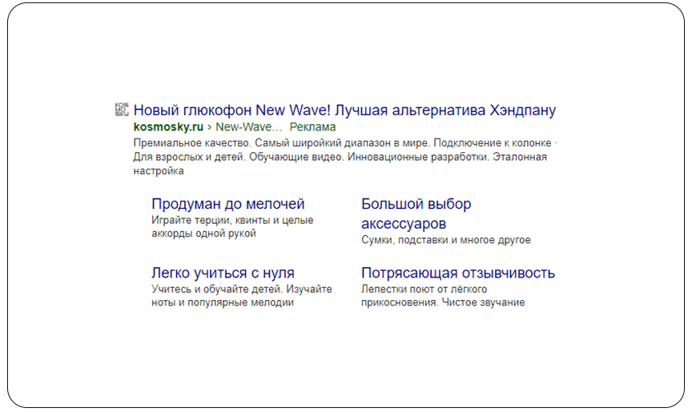Image resolution: width=692 pixels, height=412 pixels.
Task: Open the 'Новый глюкофон New Wave!' ad headline
Action: pyautogui.click(x=344, y=110)
